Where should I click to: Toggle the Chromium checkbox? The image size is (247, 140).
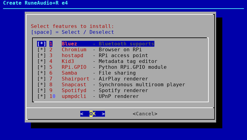[x=42, y=50]
